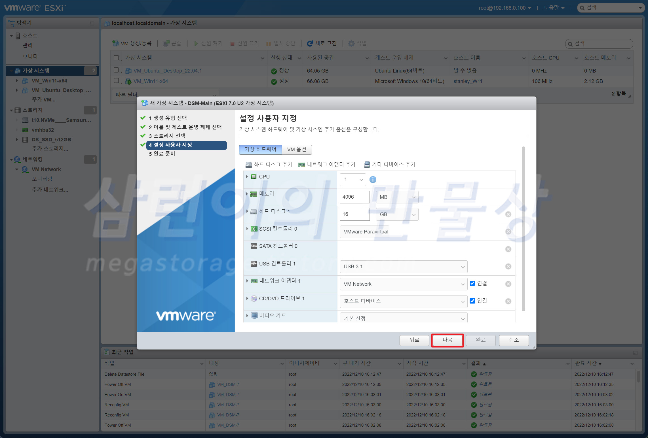Click the Cancel (취소) button

(x=514, y=340)
